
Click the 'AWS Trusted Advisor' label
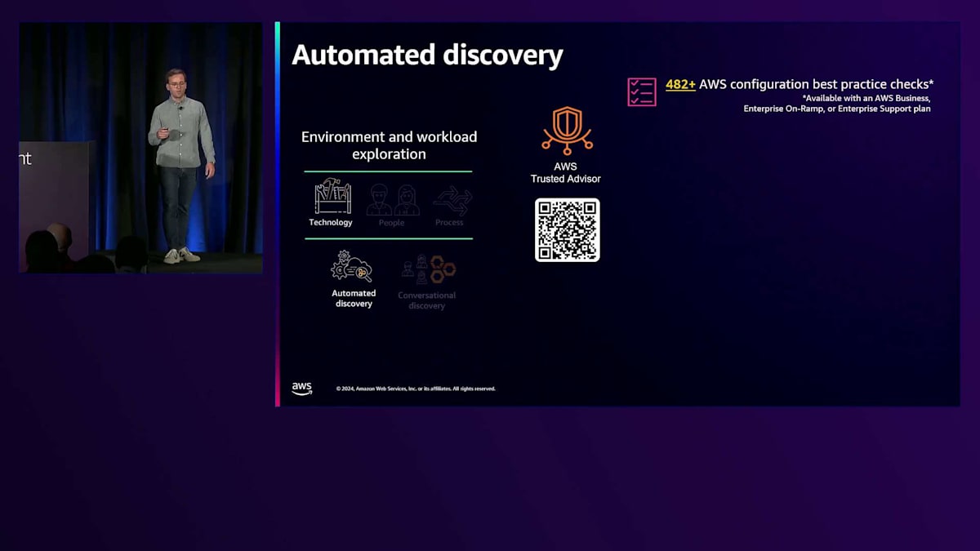(566, 172)
